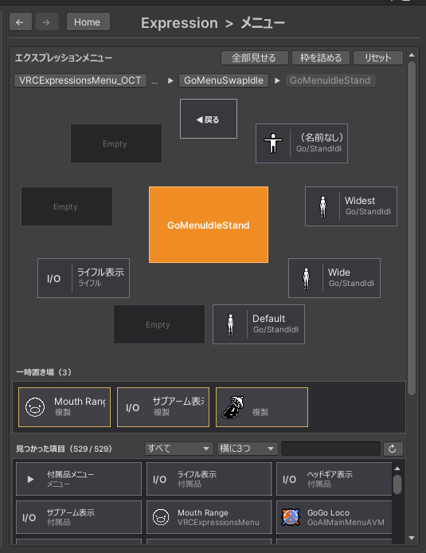
Task: Open the すべて filter dropdown
Action: click(x=178, y=449)
